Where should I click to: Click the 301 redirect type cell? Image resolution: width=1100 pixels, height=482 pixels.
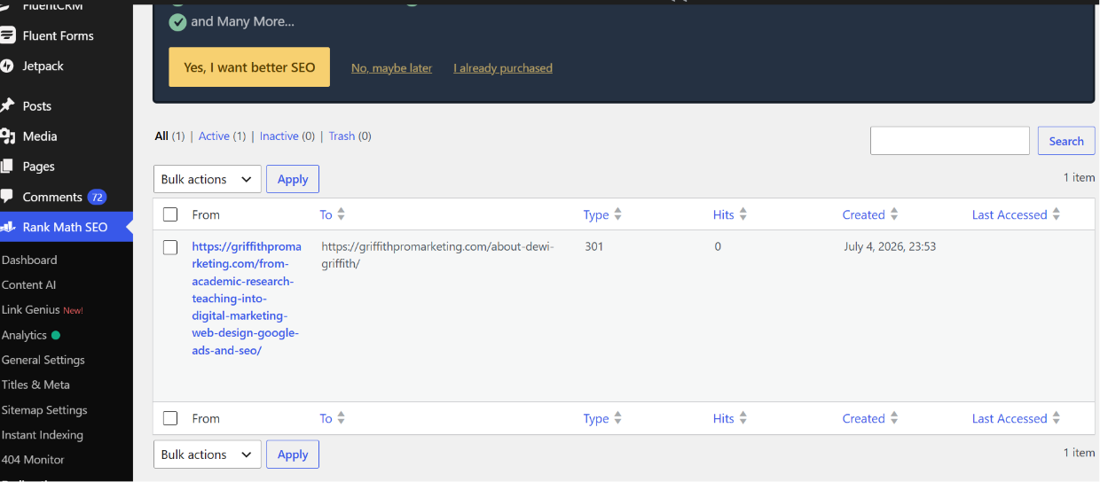594,247
